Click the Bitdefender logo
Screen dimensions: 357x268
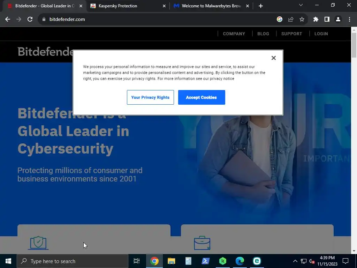coord(45,52)
